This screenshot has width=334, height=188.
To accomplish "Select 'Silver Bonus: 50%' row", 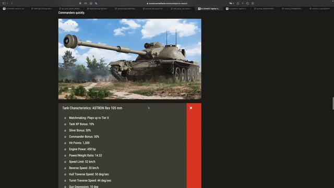I will [x=80, y=130].
